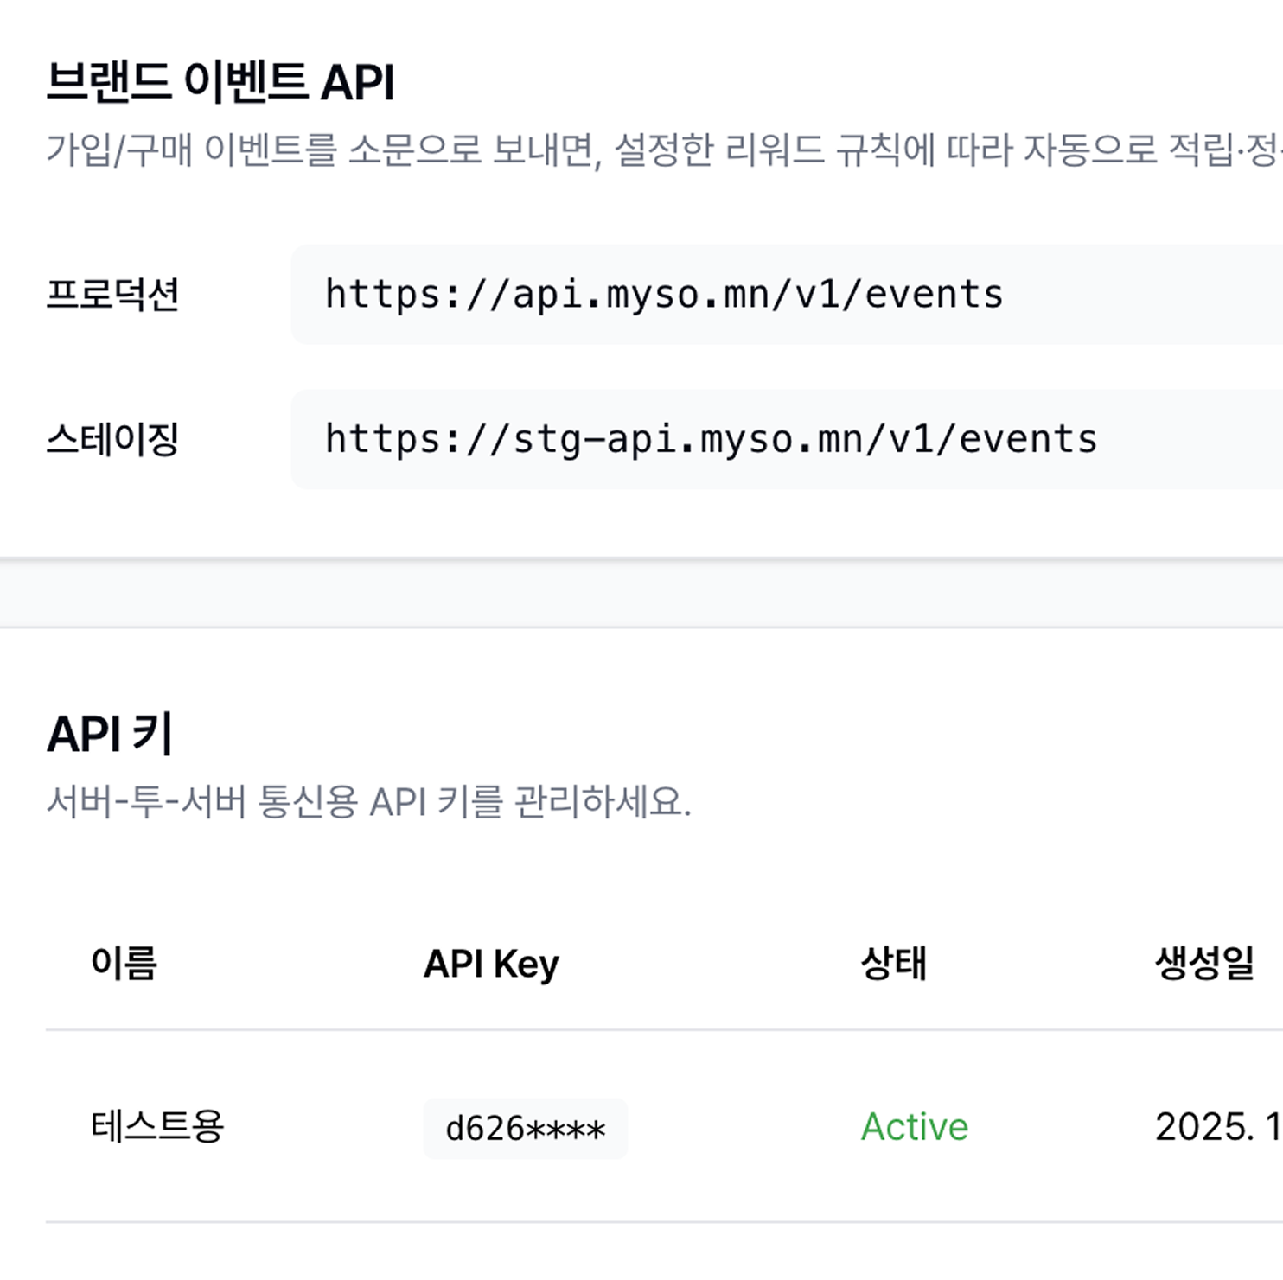This screenshot has height=1280, width=1283.
Task: Sort by the 생성일 column header
Action: [x=1204, y=964]
